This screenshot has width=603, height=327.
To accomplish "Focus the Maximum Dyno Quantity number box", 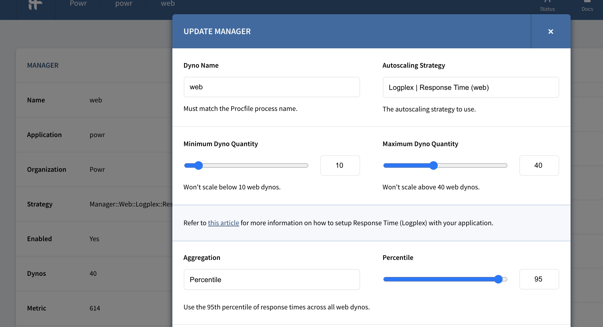I will [x=539, y=165].
